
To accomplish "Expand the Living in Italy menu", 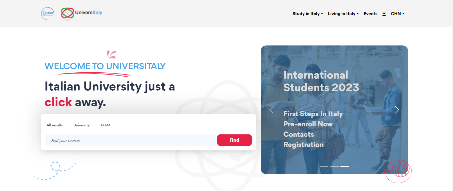I will tap(343, 14).
